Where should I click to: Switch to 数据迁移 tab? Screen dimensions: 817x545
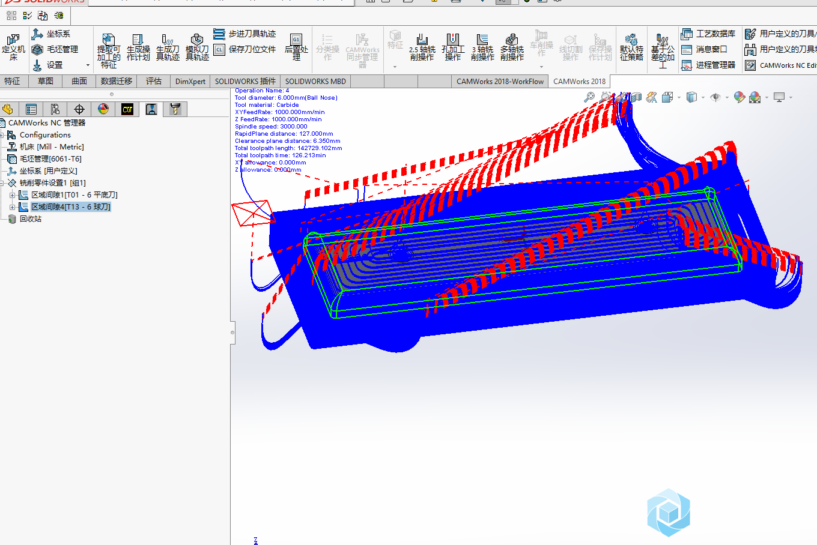pyautogui.click(x=117, y=81)
